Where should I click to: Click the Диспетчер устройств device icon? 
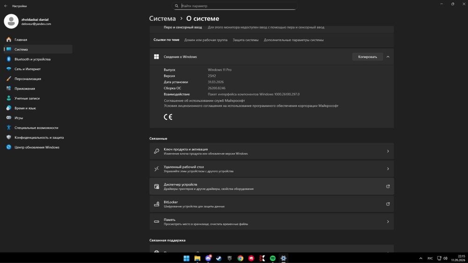[x=156, y=186]
